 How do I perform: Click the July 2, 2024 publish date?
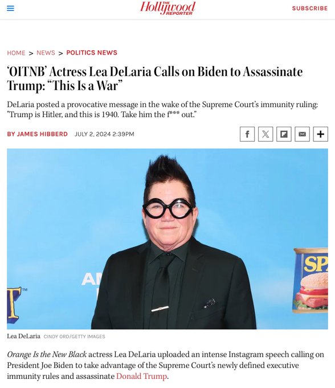pos(104,134)
